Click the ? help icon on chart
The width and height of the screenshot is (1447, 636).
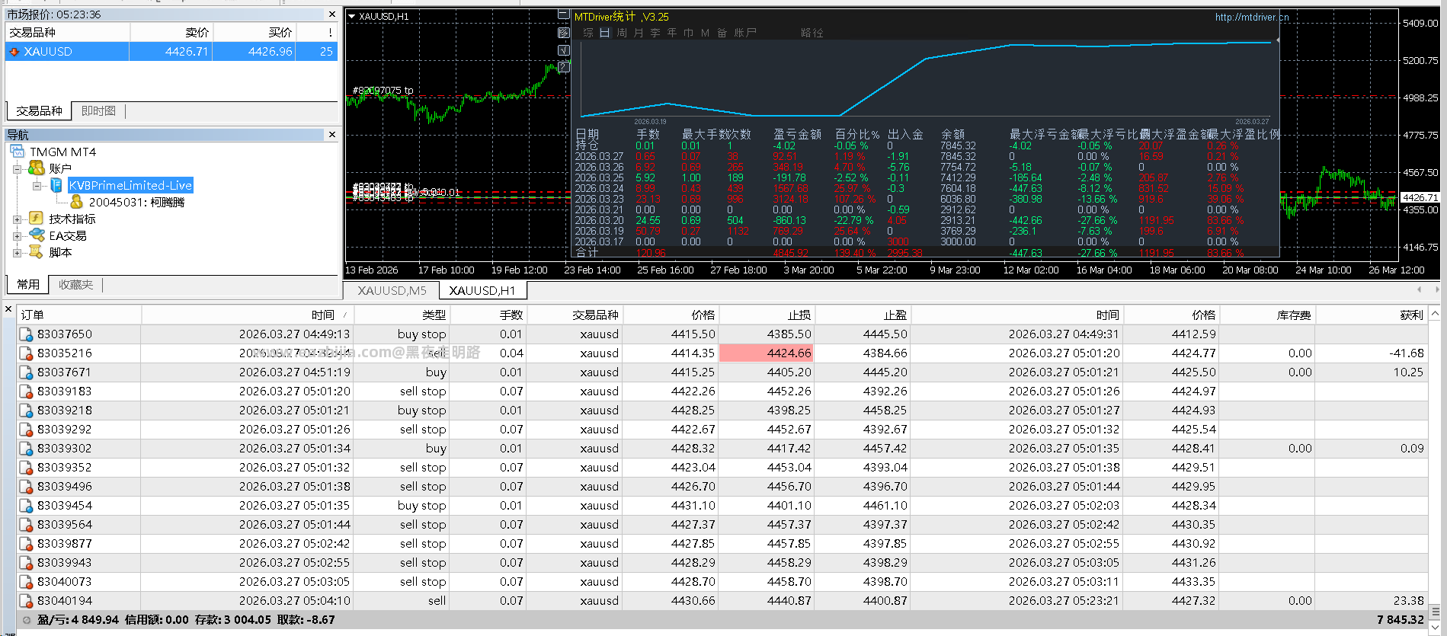pyautogui.click(x=564, y=67)
